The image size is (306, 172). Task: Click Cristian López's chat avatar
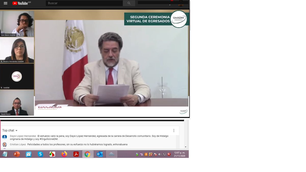click(5, 144)
